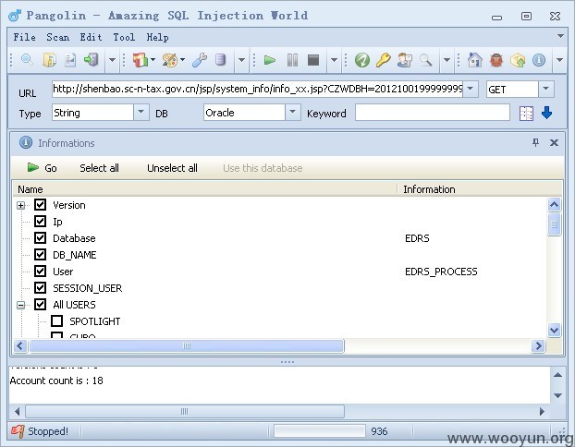Viewport: 575px width, 447px height.
Task: Click the documents copy toolbar icon
Action: (x=50, y=60)
